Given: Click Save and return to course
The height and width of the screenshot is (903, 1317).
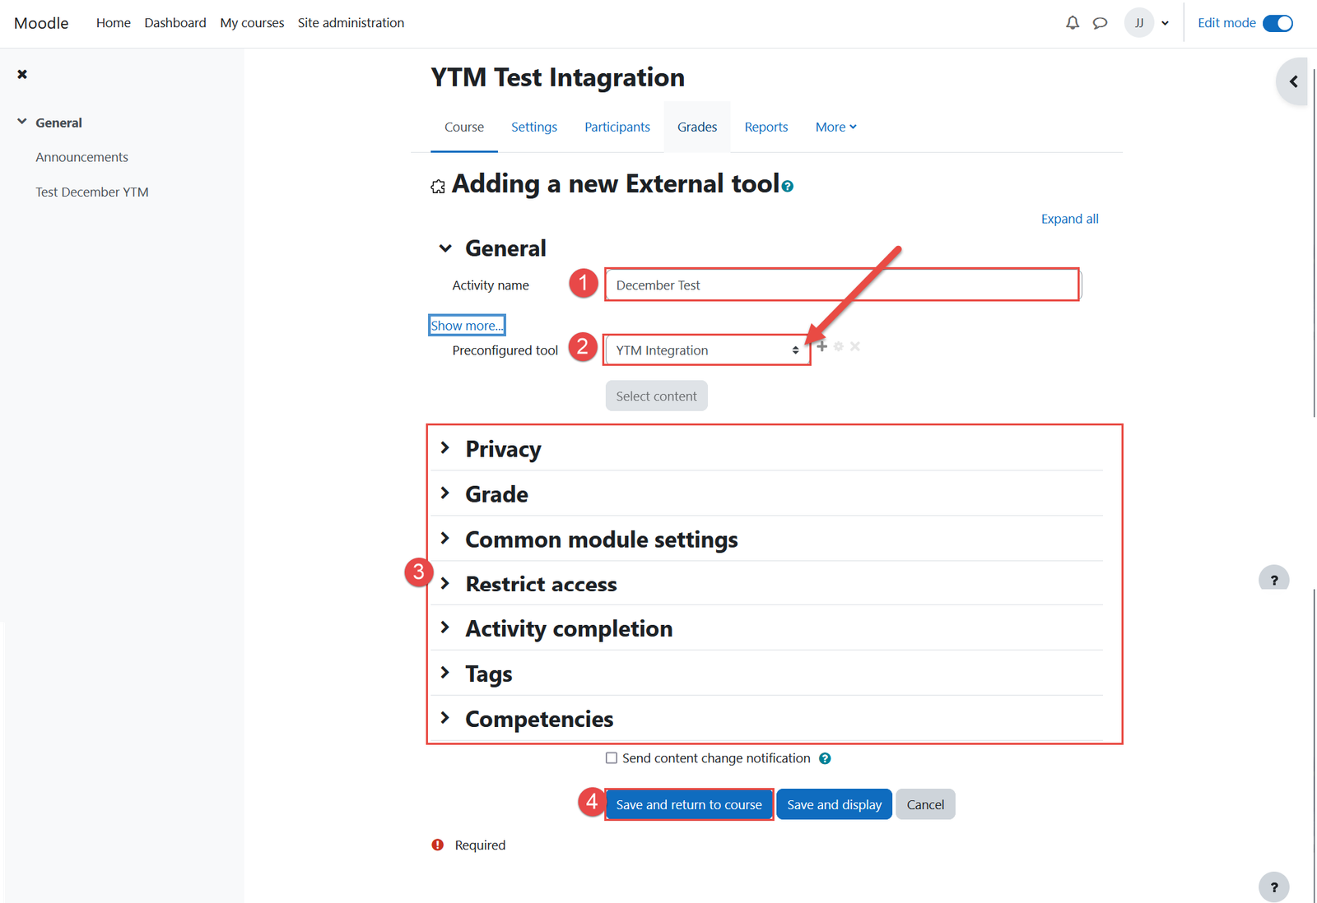Looking at the screenshot, I should [689, 804].
